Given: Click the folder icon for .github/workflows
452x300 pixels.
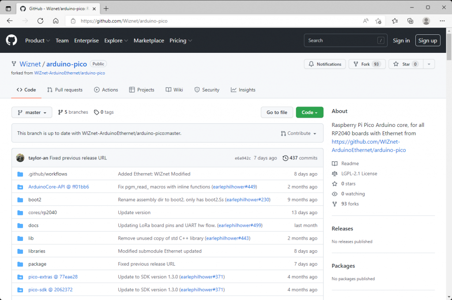Looking at the screenshot, I should click(x=20, y=174).
